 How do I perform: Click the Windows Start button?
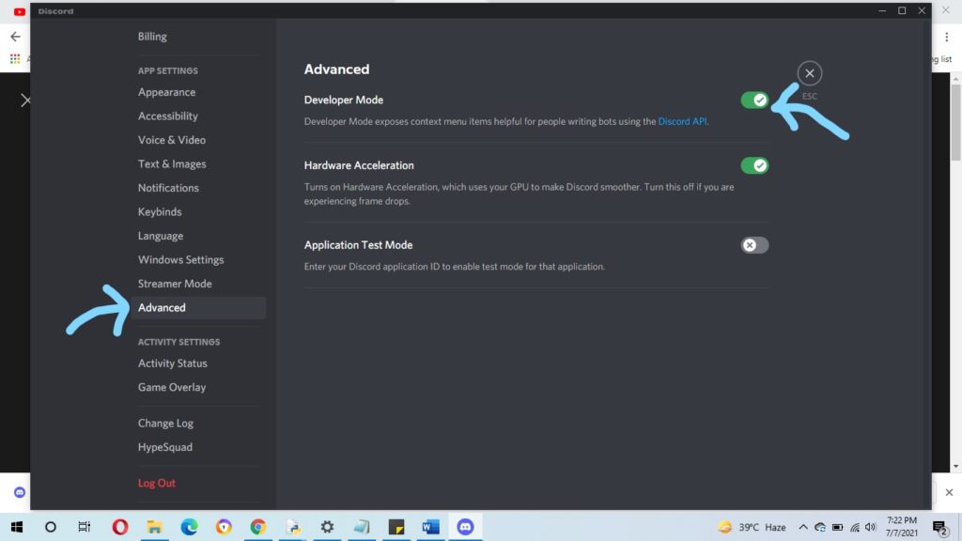(x=17, y=527)
